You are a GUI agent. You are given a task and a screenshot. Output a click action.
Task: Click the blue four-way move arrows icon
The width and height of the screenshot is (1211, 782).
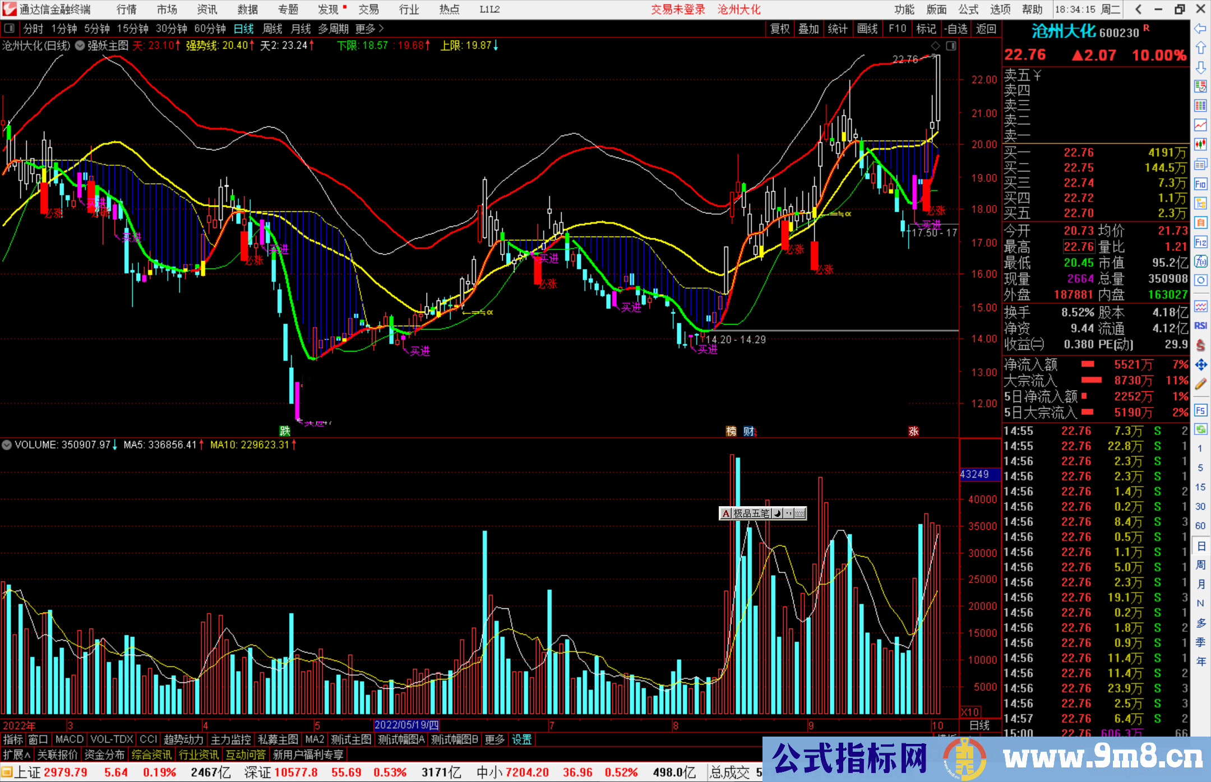point(1200,365)
